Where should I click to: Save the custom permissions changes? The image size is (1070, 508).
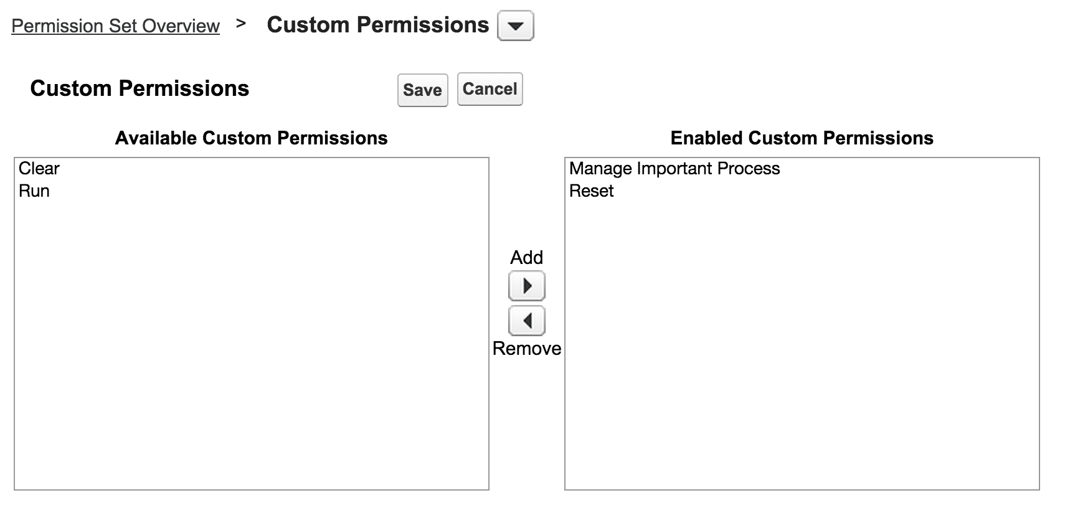coord(422,90)
